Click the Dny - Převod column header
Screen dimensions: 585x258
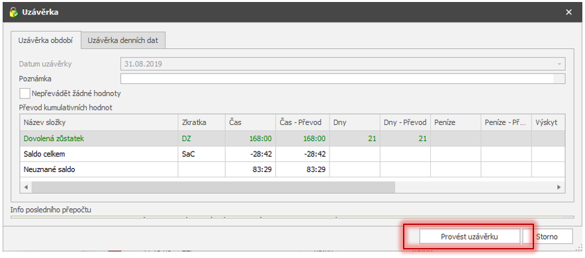[x=405, y=122]
